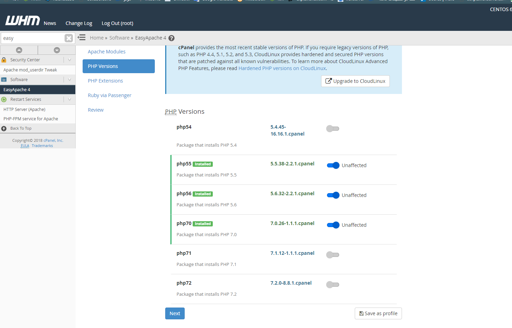This screenshot has width=512, height=328.
Task: Collapse all sidebar sections with up arrow
Action: pos(19,50)
